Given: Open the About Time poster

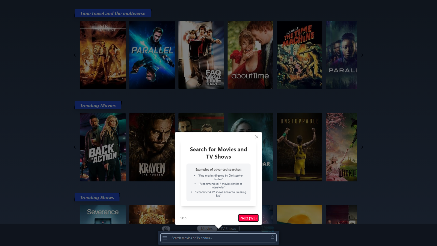Looking at the screenshot, I should pos(250,55).
